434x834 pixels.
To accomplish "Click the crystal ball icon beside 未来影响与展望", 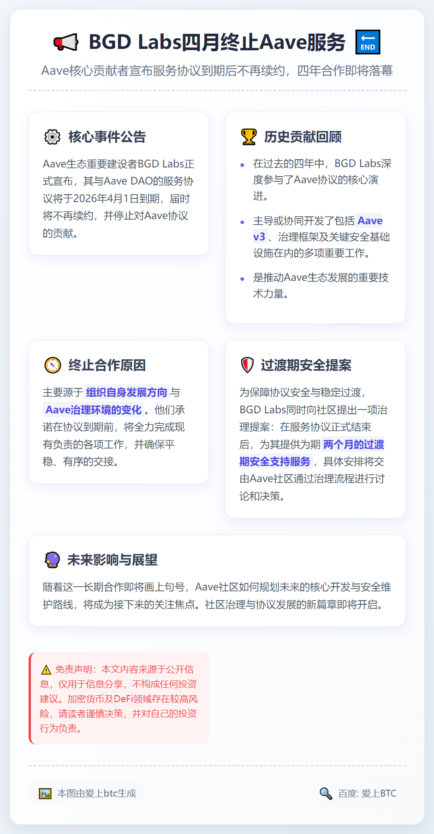I will (52, 560).
